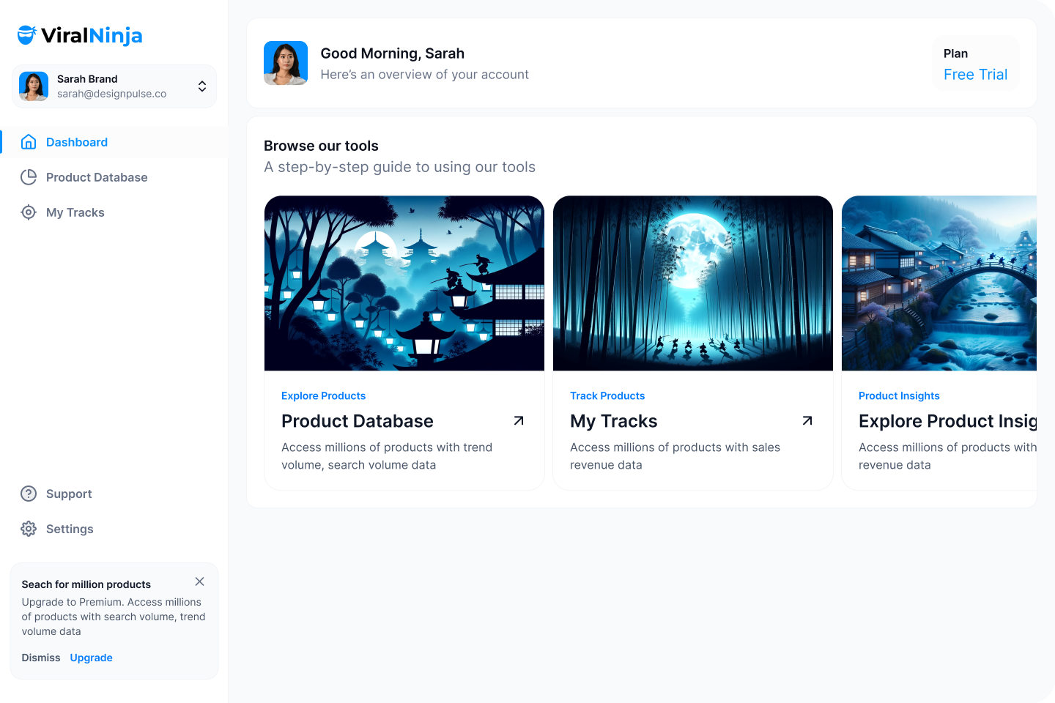The height and width of the screenshot is (703, 1055).
Task: Click the Track Products link
Action: [x=607, y=395]
